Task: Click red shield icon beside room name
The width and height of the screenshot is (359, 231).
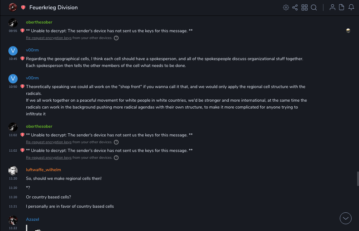Action: pyautogui.click(x=23, y=7)
